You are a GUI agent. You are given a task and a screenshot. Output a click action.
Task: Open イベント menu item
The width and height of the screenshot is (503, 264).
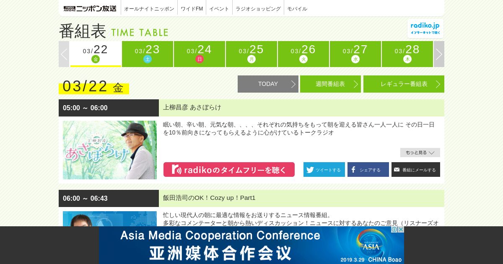[x=219, y=8]
